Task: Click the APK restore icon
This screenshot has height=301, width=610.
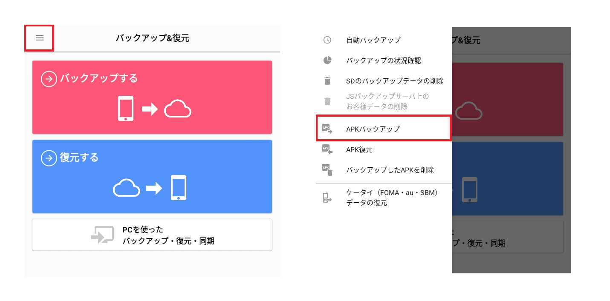Action: point(327,149)
